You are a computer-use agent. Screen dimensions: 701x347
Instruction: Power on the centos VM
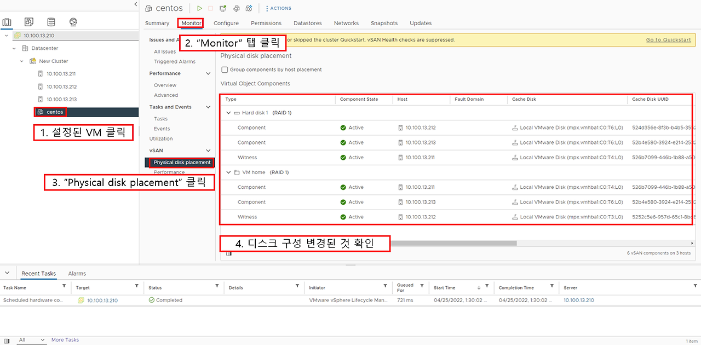click(x=200, y=8)
